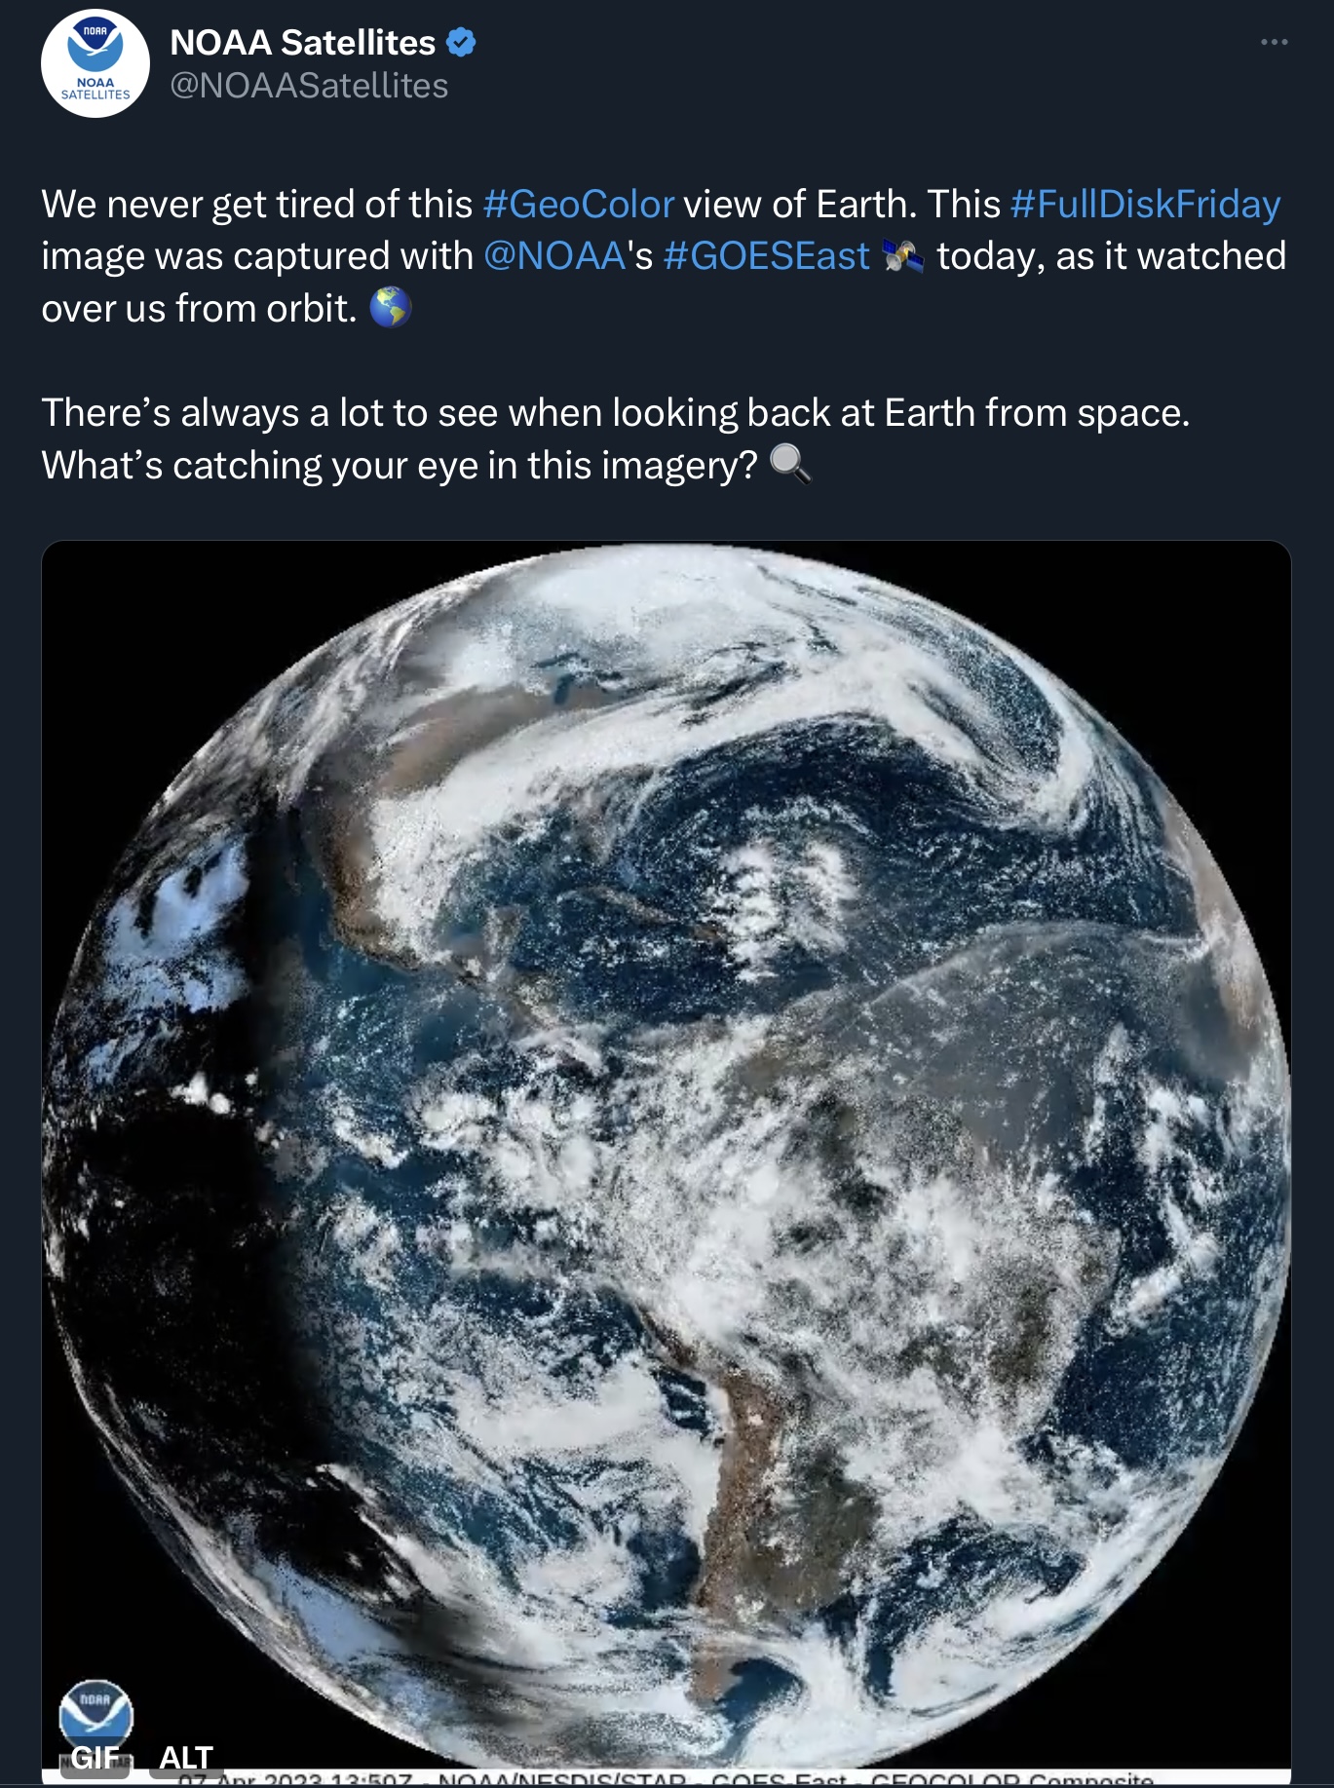Show the ALT image description
The height and width of the screenshot is (1788, 1334).
[x=186, y=1757]
